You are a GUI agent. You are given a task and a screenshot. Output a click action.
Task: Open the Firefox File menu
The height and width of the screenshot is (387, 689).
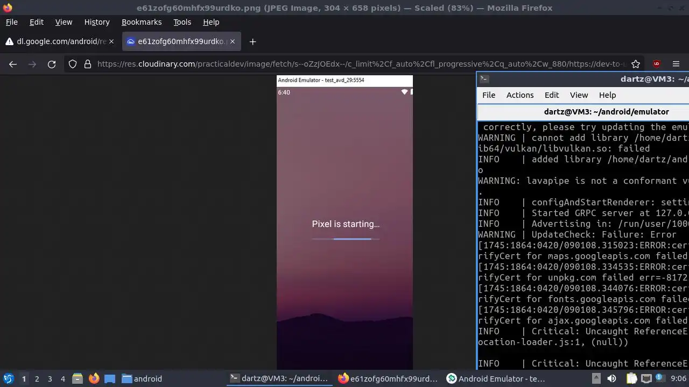tap(11, 22)
